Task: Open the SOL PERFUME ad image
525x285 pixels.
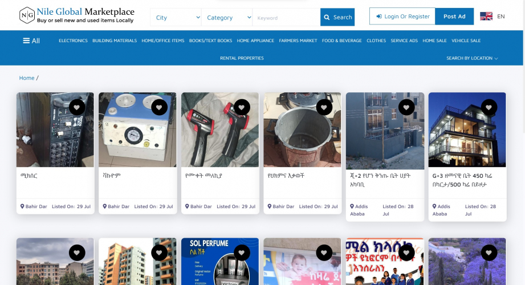Action: [220, 261]
